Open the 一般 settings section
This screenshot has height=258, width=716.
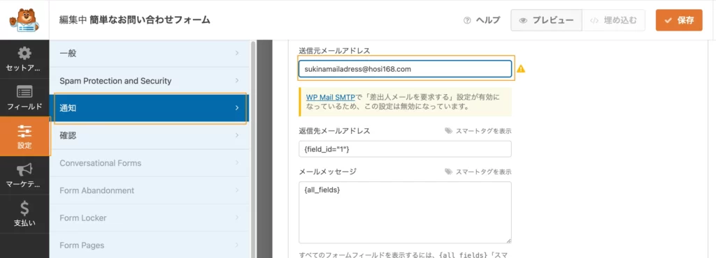click(x=150, y=53)
